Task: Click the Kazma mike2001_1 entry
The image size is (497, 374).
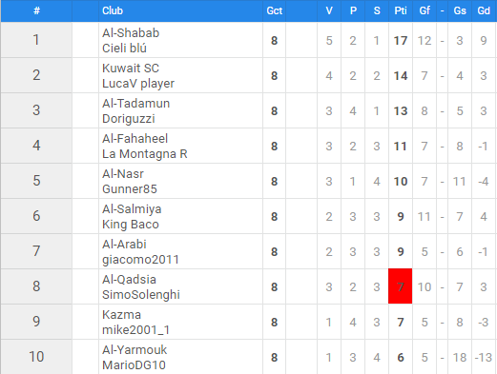Action: pos(135,323)
